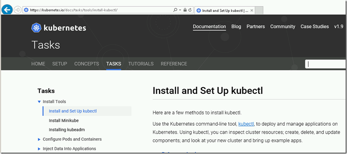Go to the HOME docs tab

38,64
